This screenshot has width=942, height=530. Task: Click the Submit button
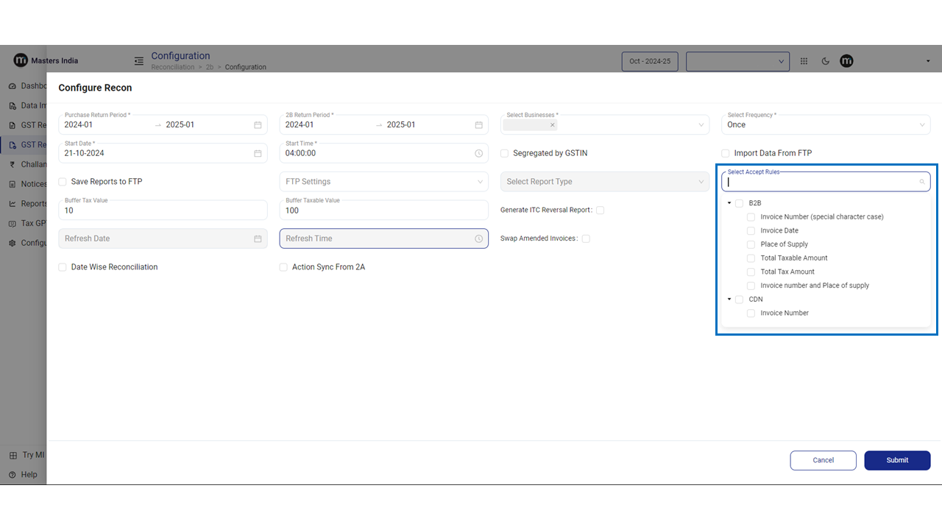point(897,460)
